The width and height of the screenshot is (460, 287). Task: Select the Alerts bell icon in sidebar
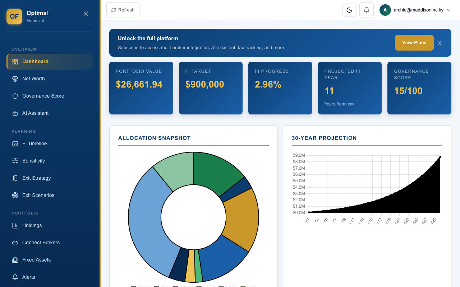pyautogui.click(x=15, y=277)
